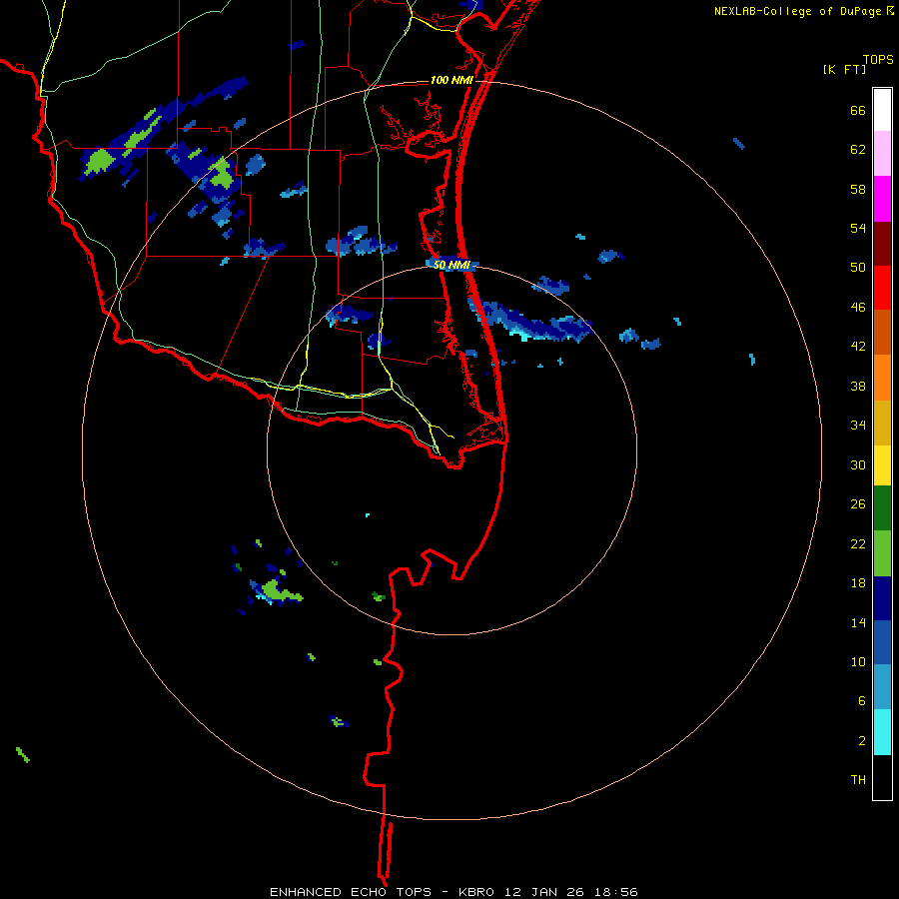Click the legend value 42
The width and height of the screenshot is (899, 899).
point(858,347)
